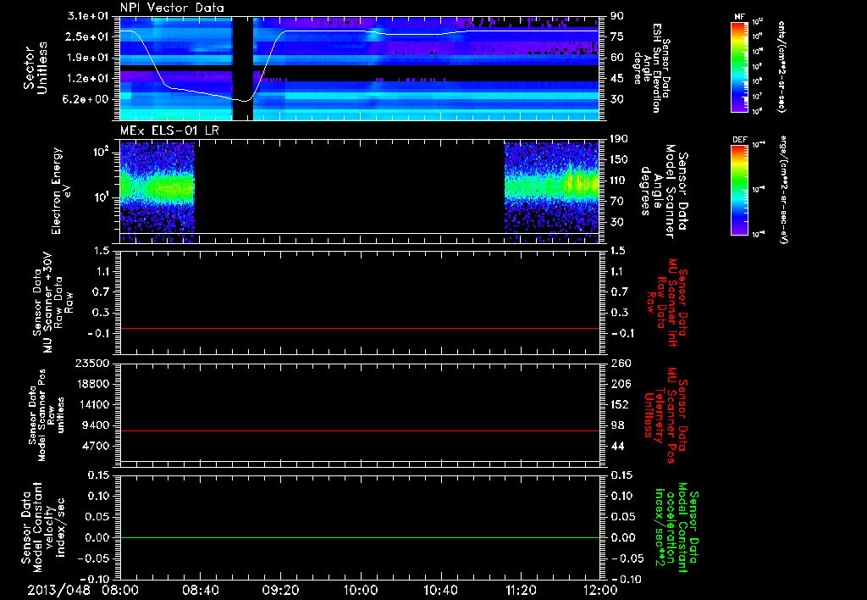The width and height of the screenshot is (867, 600).
Task: Click the "DEF" label above the color bar
Action: click(x=740, y=140)
